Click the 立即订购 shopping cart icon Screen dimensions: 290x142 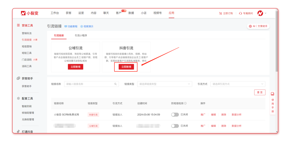(220, 13)
